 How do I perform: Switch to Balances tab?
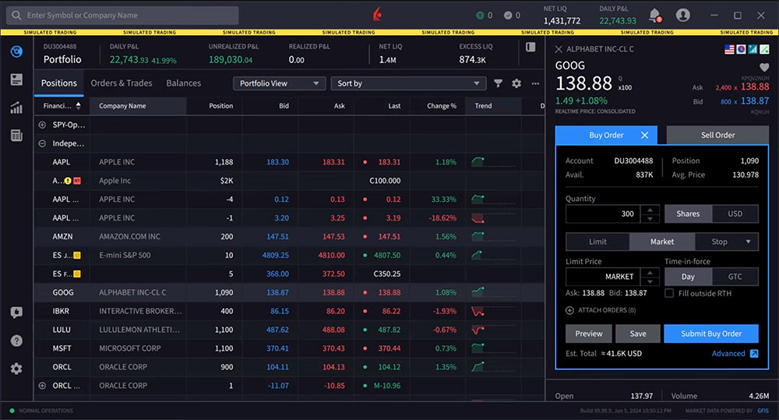(x=184, y=83)
